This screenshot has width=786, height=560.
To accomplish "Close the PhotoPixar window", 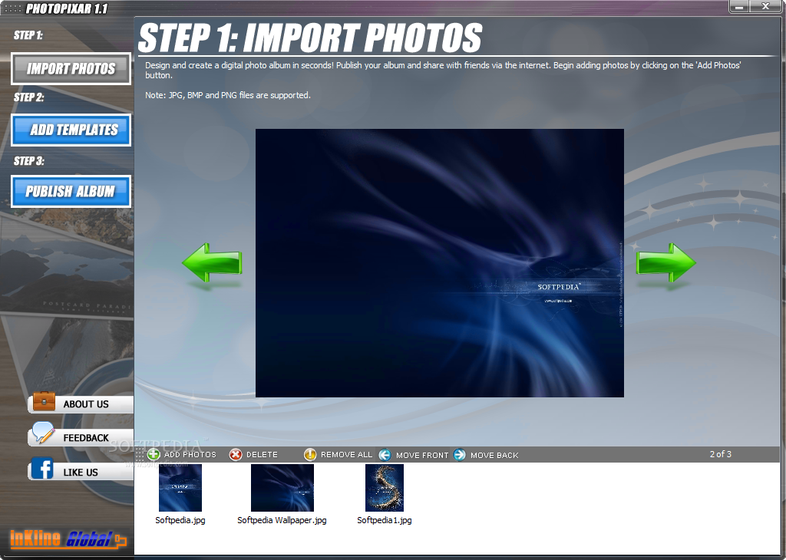I will (x=765, y=6).
